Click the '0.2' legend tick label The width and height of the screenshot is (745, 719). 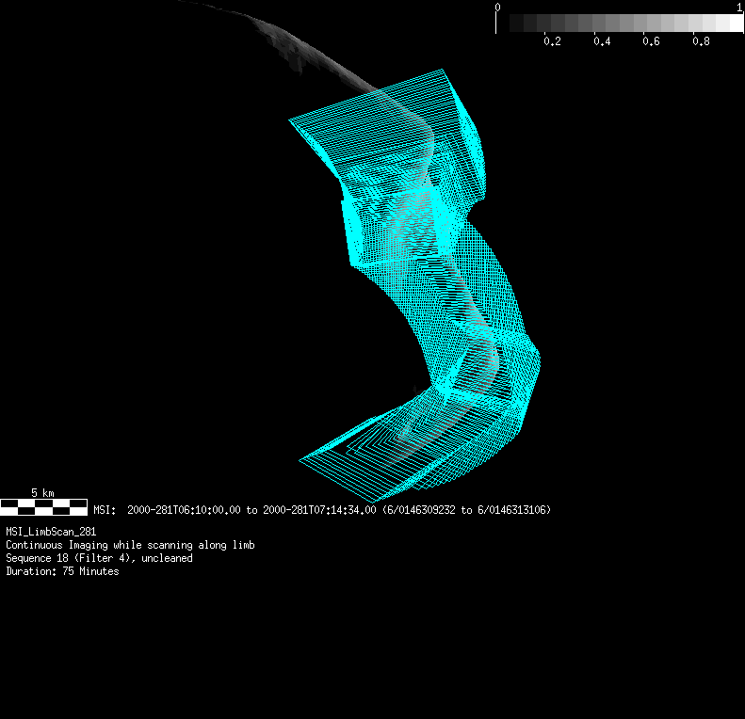[x=552, y=41]
